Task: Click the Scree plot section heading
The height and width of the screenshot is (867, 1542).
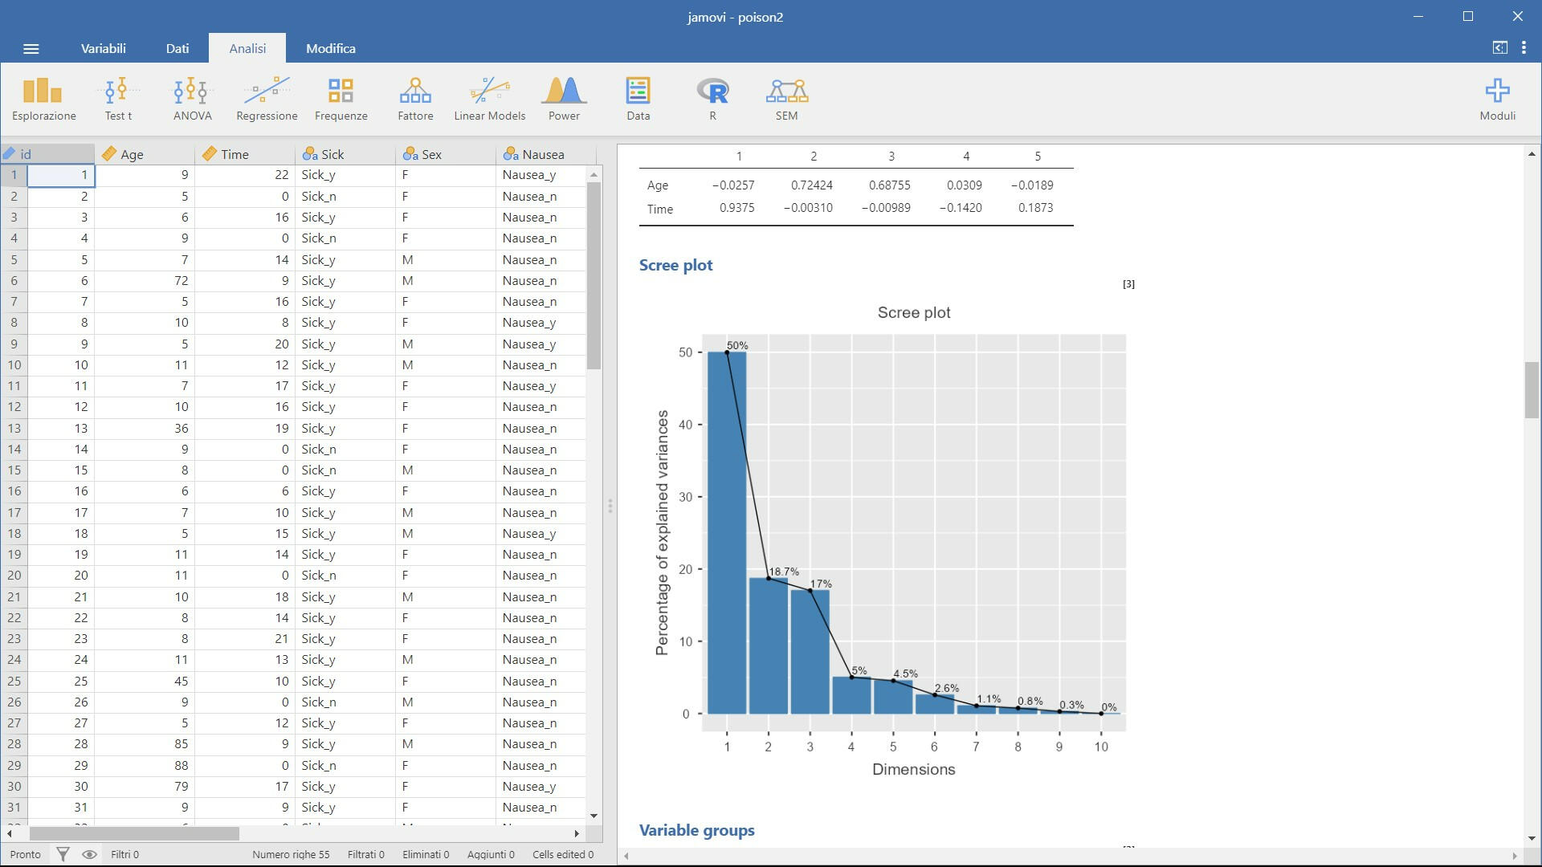Action: pos(675,265)
